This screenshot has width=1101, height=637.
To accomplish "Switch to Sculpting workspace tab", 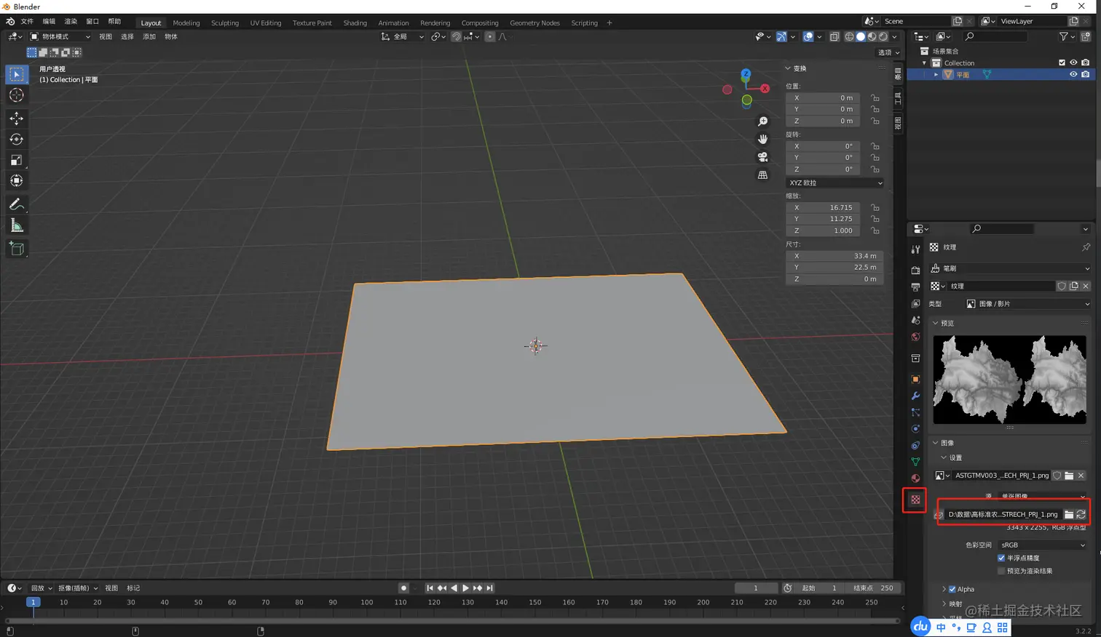I will coord(225,23).
